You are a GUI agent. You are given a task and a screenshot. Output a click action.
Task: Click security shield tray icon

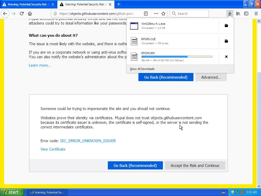[233, 192]
